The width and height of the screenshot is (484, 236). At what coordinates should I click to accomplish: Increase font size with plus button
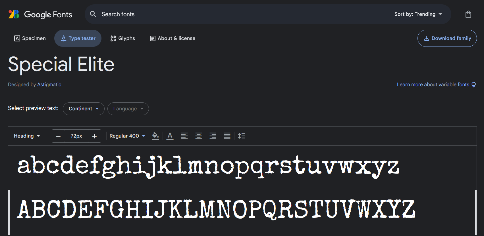(94, 136)
